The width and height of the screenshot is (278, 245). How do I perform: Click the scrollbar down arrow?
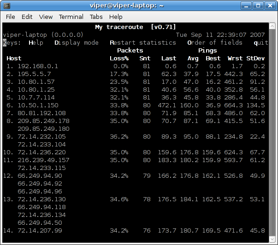(272, 239)
